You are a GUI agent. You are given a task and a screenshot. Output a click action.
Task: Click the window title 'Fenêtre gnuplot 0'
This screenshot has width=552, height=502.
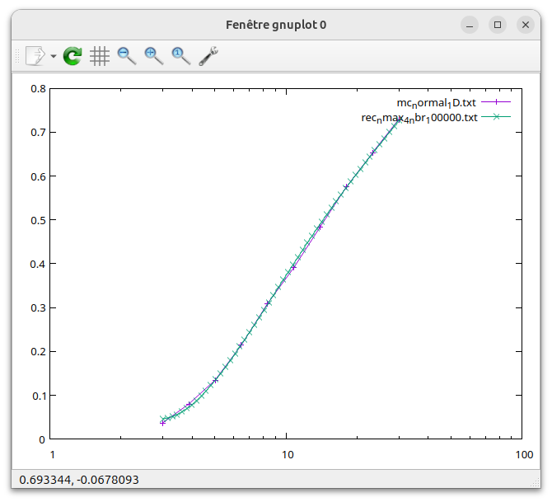click(276, 25)
